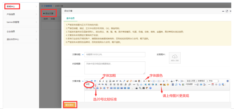
Task: Insert special character with the omega icon
Action: click(220, 85)
